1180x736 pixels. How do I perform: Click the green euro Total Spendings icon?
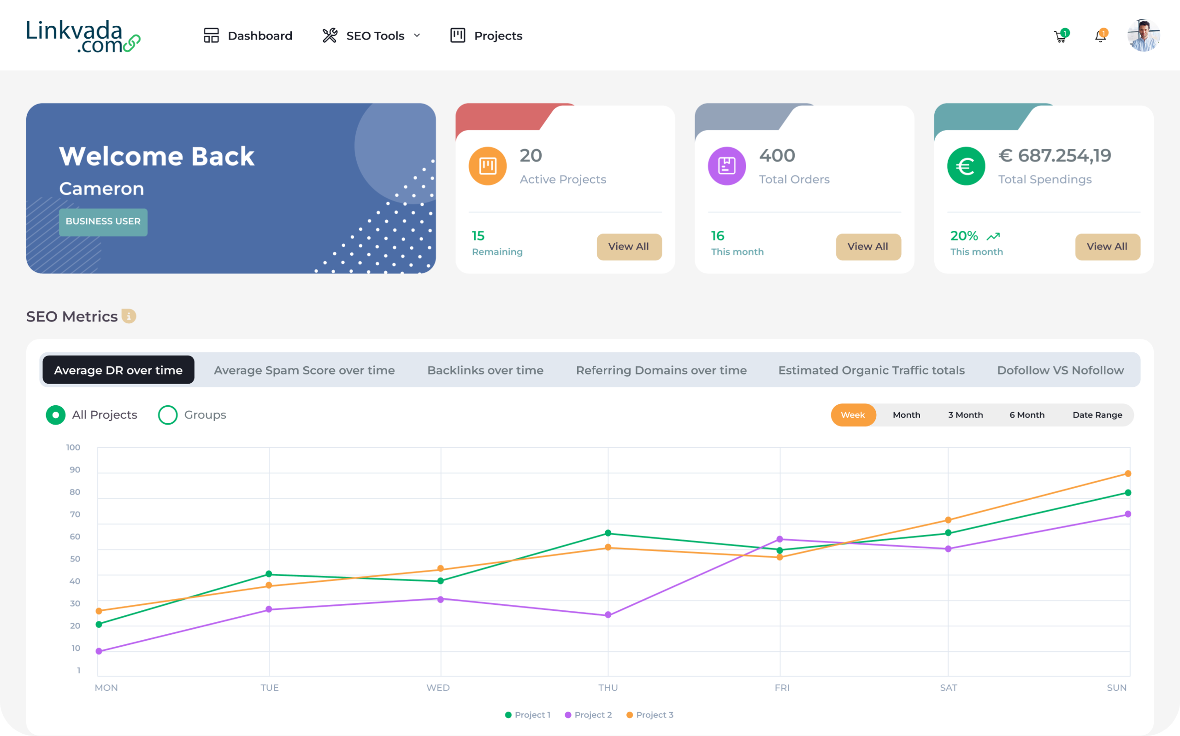coord(966,166)
